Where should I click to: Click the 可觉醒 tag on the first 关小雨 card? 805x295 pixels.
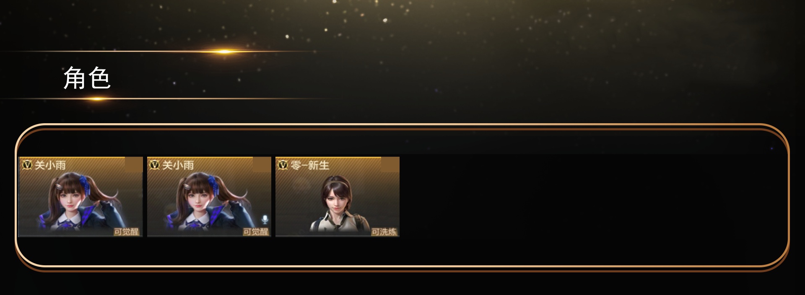pyautogui.click(x=126, y=232)
